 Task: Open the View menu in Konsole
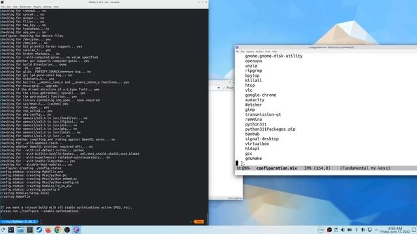tap(15, 6)
